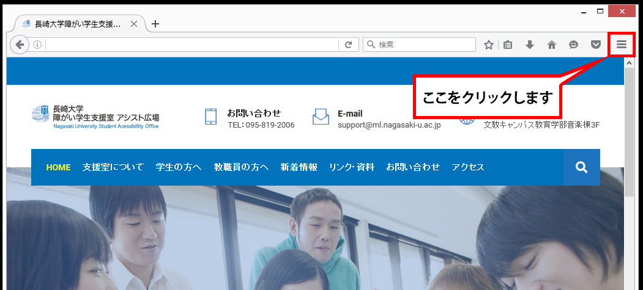This screenshot has width=643, height=290.
Task: Open アクセス menu item
Action: tap(468, 167)
